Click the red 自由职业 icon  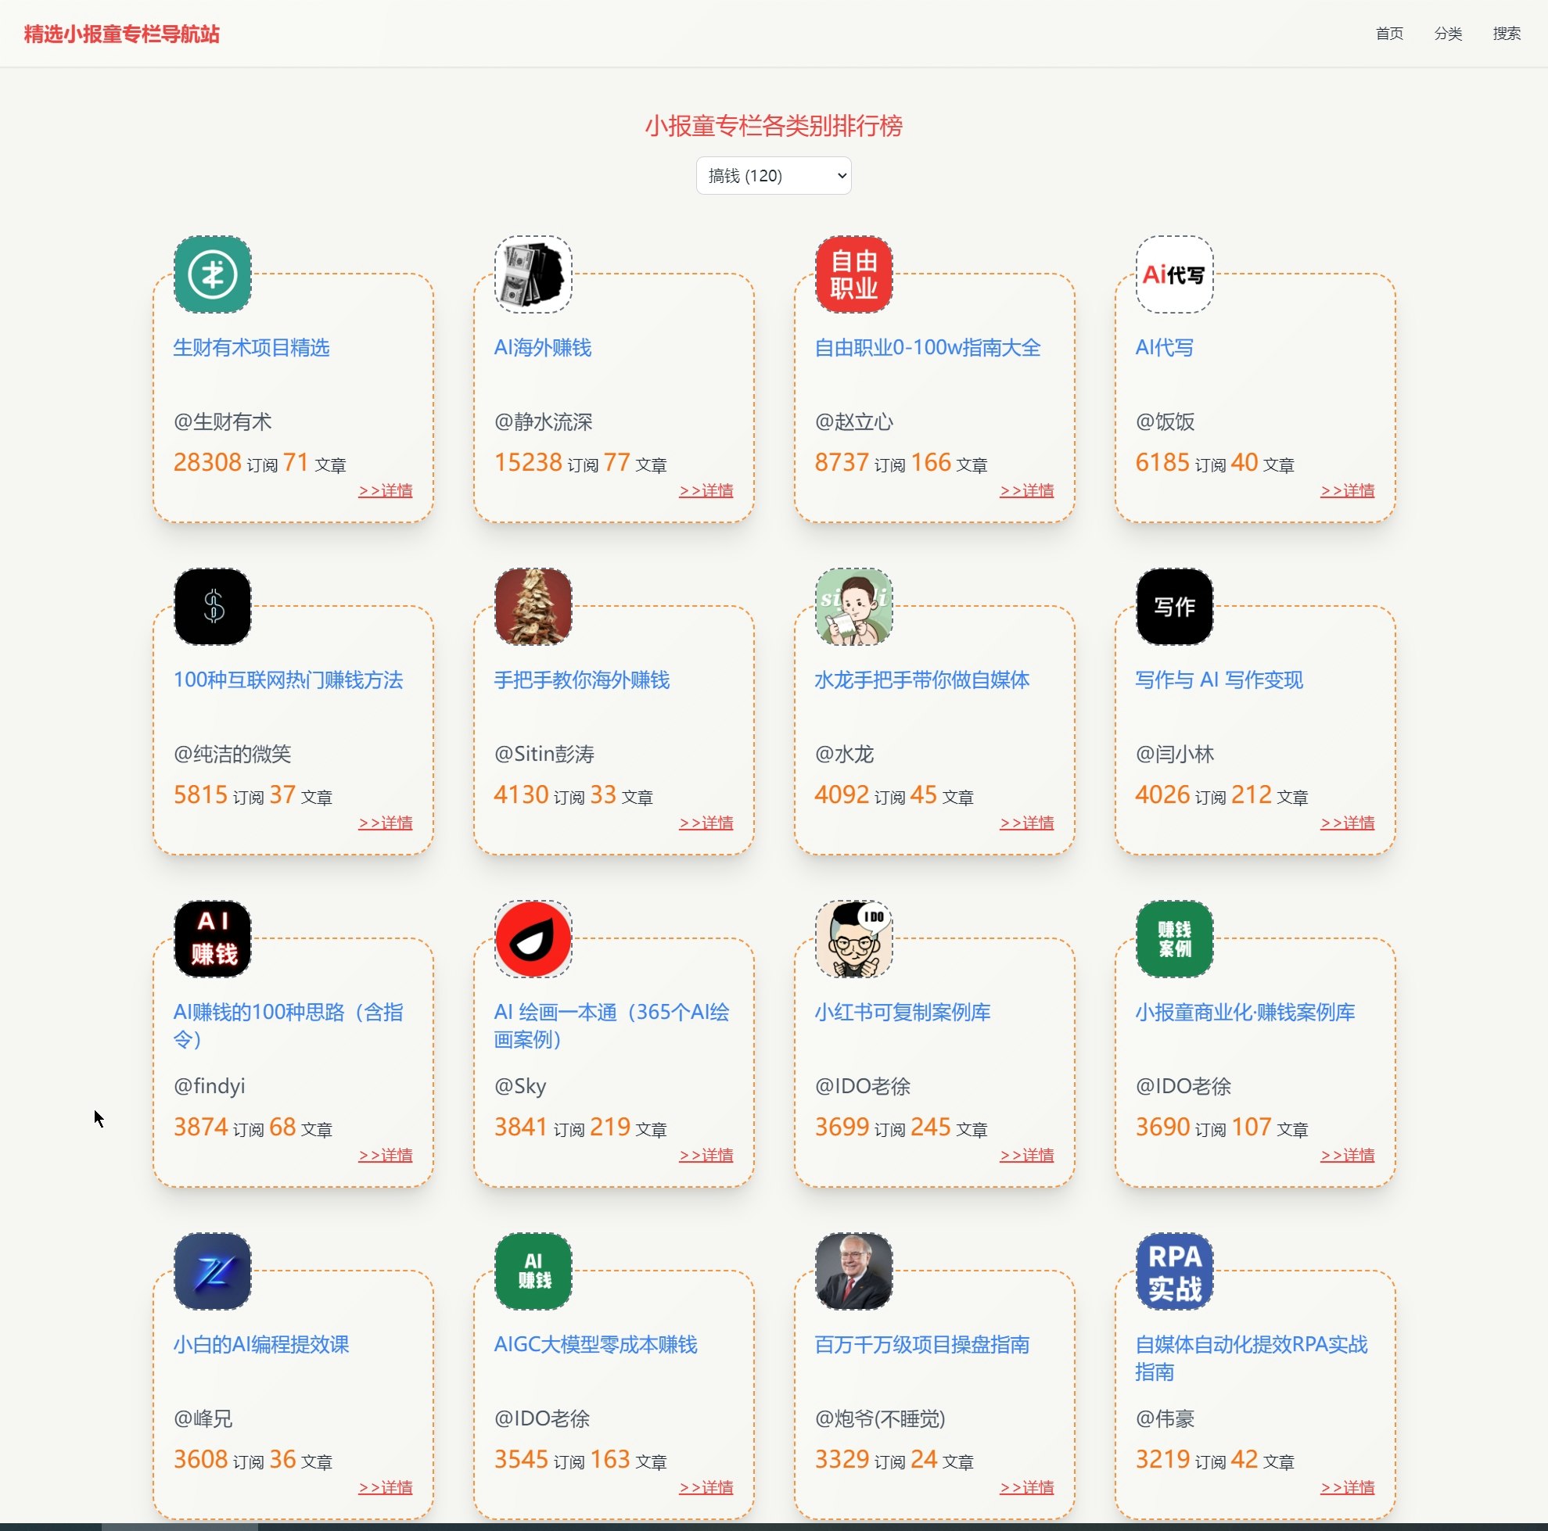[x=853, y=274]
